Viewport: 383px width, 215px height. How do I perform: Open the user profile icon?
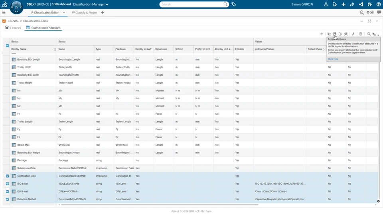[x=326, y=4]
